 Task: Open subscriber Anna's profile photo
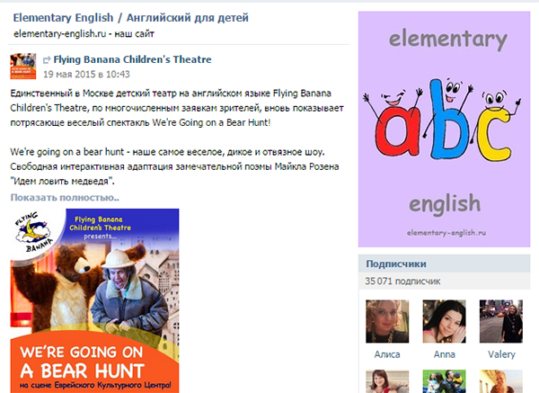coord(444,321)
